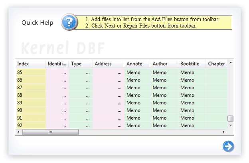Click the Booktitle Memo cell in row 92

[x=192, y=125]
